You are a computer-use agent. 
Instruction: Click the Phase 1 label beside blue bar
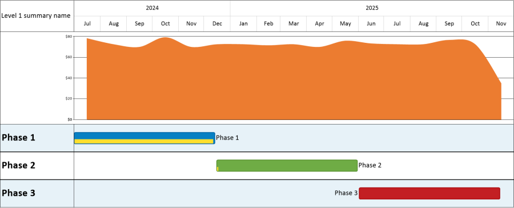point(227,138)
